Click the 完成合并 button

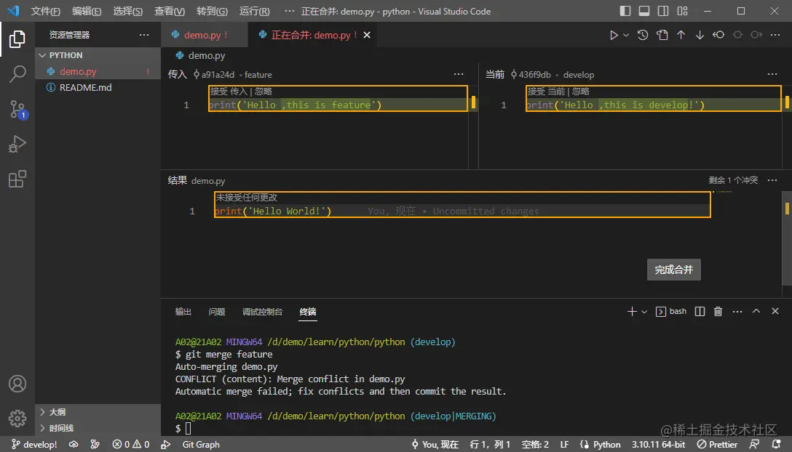(674, 270)
